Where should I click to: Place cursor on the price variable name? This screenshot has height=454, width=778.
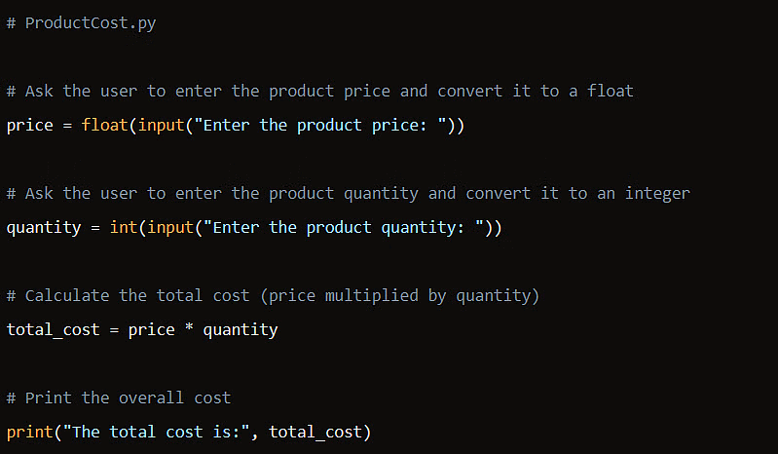(x=30, y=126)
